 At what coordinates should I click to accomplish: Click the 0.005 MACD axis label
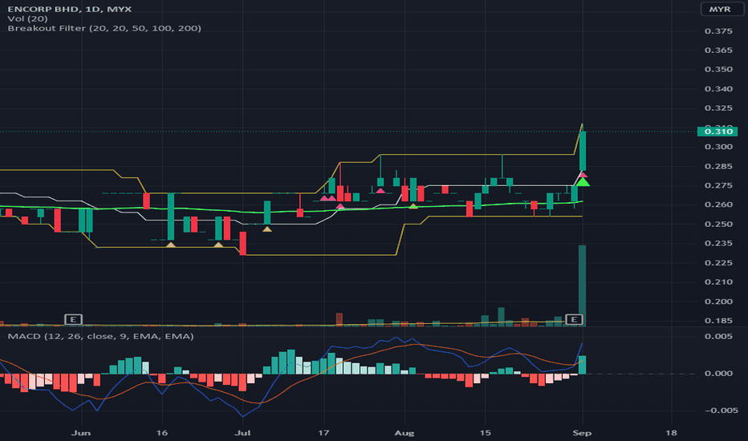tap(718, 336)
